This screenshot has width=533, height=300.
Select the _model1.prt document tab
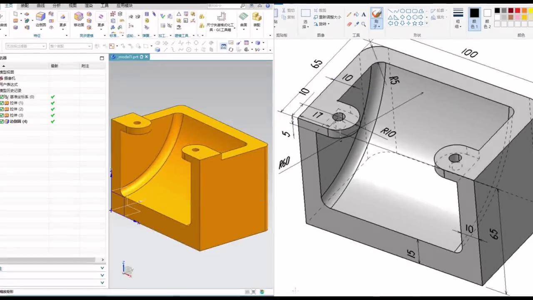[x=129, y=57]
